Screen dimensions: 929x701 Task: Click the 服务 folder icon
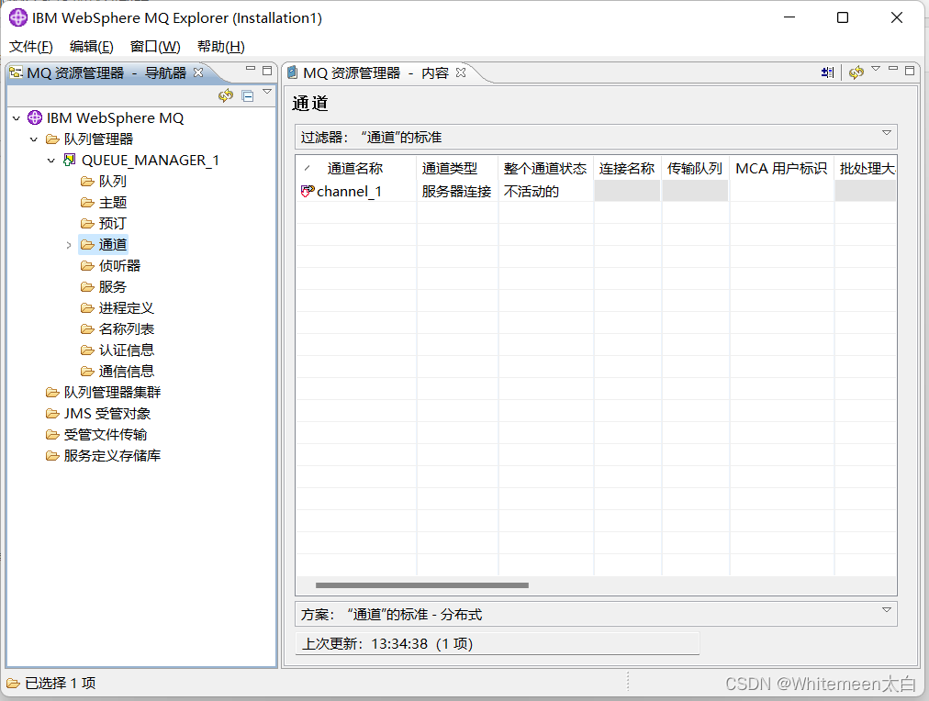click(88, 286)
